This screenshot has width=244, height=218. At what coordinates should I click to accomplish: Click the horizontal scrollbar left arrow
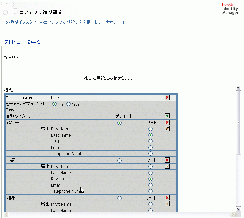(6, 214)
